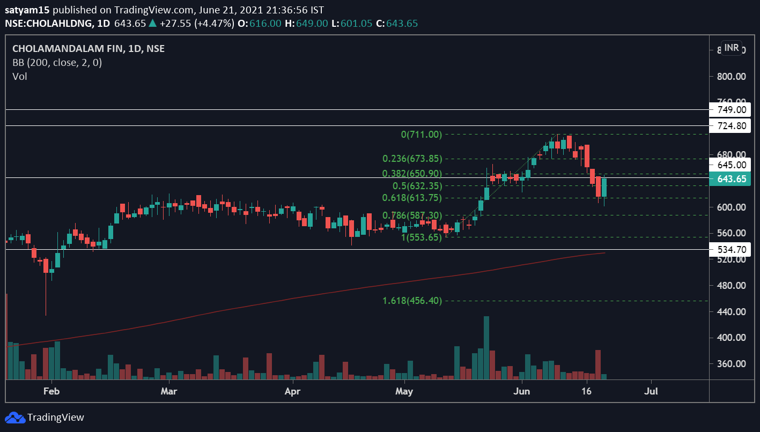This screenshot has height=432, width=760.
Task: Click the INR currency badge
Action: [x=732, y=48]
